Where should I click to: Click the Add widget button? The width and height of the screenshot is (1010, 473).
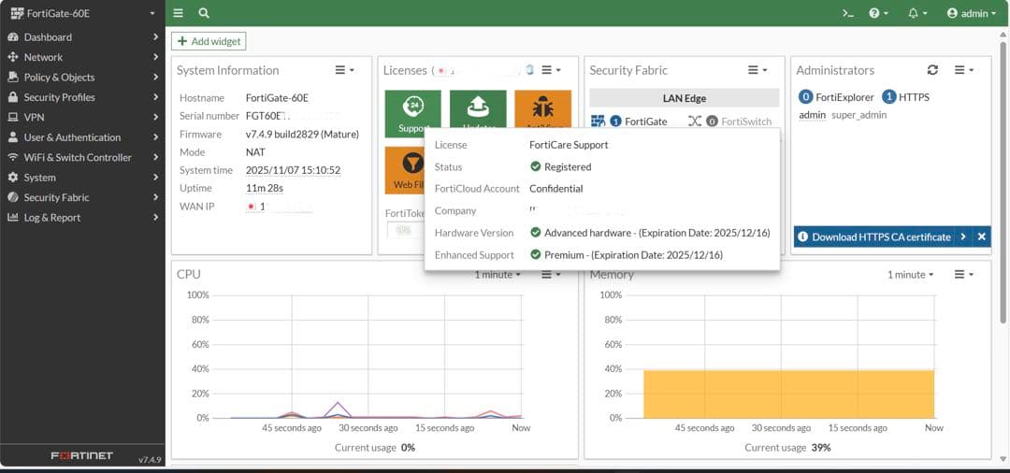coord(209,41)
